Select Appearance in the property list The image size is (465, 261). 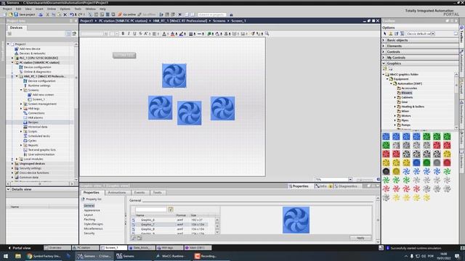tap(92, 210)
